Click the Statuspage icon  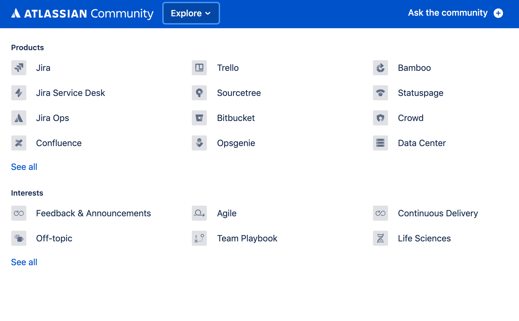tap(380, 93)
